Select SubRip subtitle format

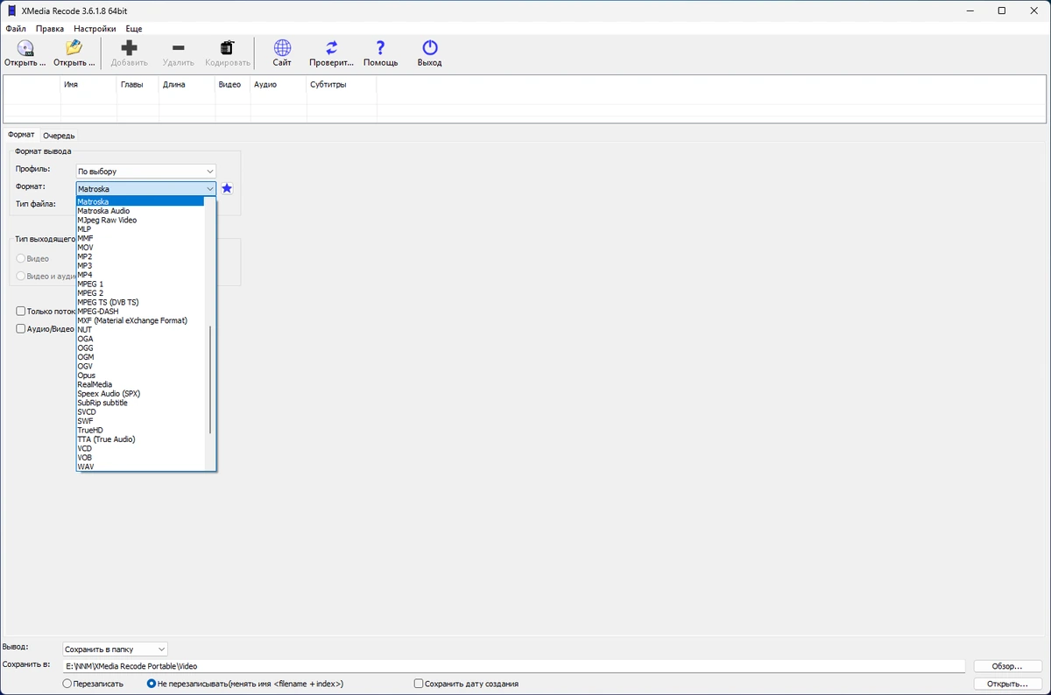pyautogui.click(x=140, y=403)
